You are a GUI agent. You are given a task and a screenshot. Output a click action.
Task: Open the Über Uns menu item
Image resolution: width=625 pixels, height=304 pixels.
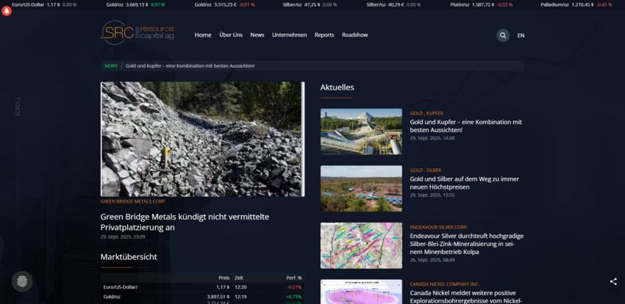tap(231, 35)
